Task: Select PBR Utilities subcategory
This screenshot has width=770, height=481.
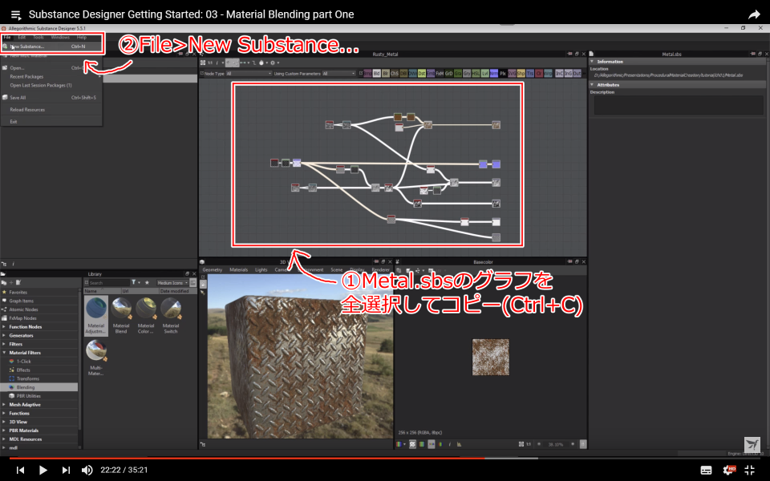Action: pyautogui.click(x=29, y=396)
